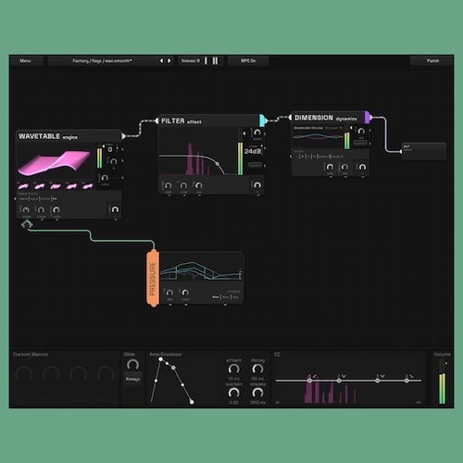The image size is (463, 463).
Task: Click the Filter cutoff point on curve
Action: click(218, 164)
